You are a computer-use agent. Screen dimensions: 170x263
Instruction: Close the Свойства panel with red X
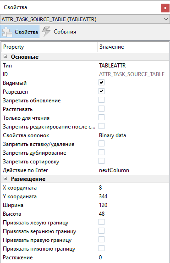(x=165, y=8)
